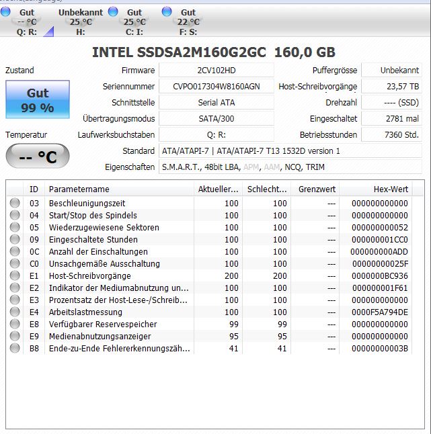Click hex value 0000F5A794DE
This screenshot has height=434, width=431.
point(380,312)
